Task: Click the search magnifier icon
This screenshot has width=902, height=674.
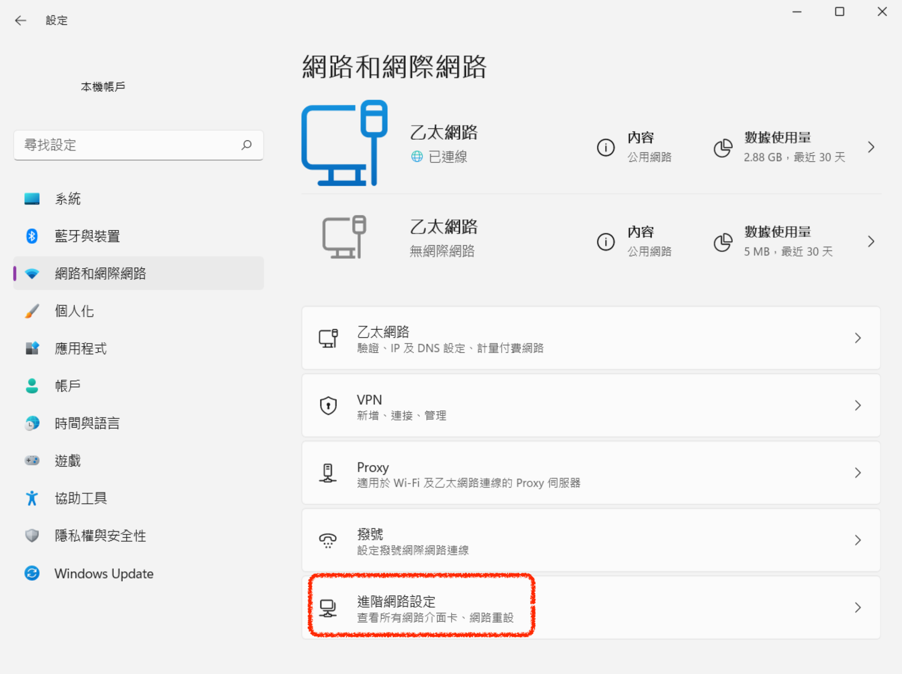Action: pyautogui.click(x=246, y=145)
